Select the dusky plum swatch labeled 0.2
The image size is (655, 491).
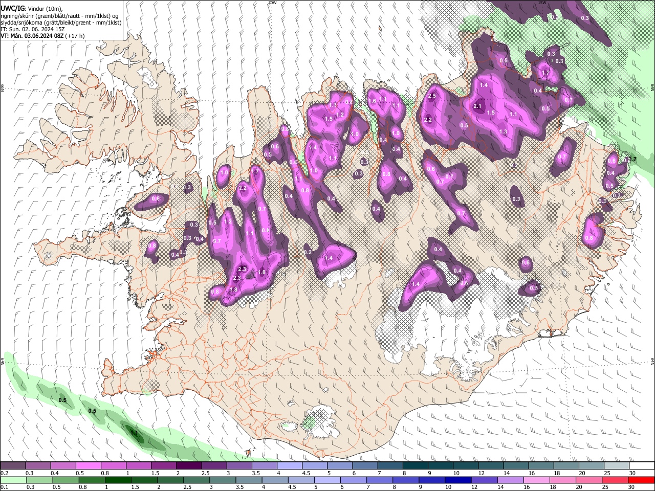13,466
